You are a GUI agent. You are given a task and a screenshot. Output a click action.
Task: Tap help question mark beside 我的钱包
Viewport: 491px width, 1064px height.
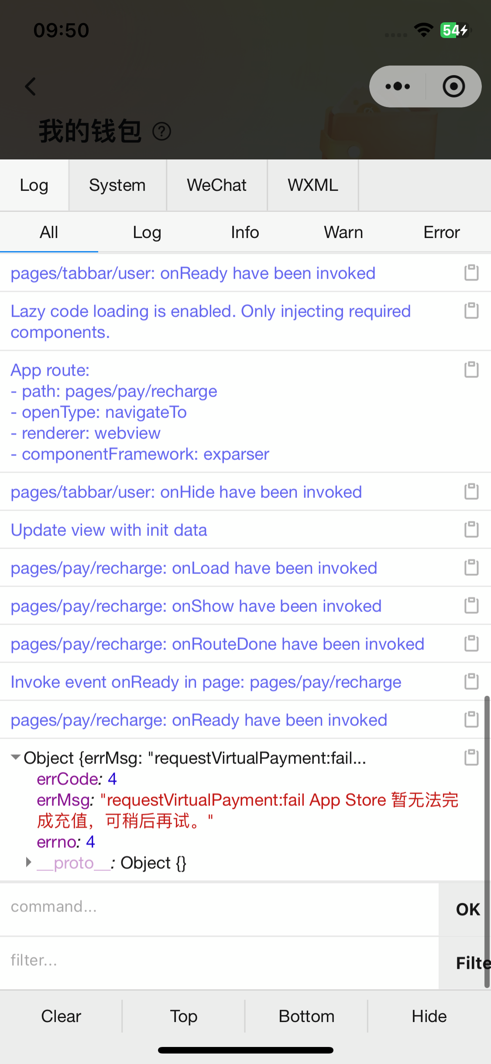pos(162,131)
